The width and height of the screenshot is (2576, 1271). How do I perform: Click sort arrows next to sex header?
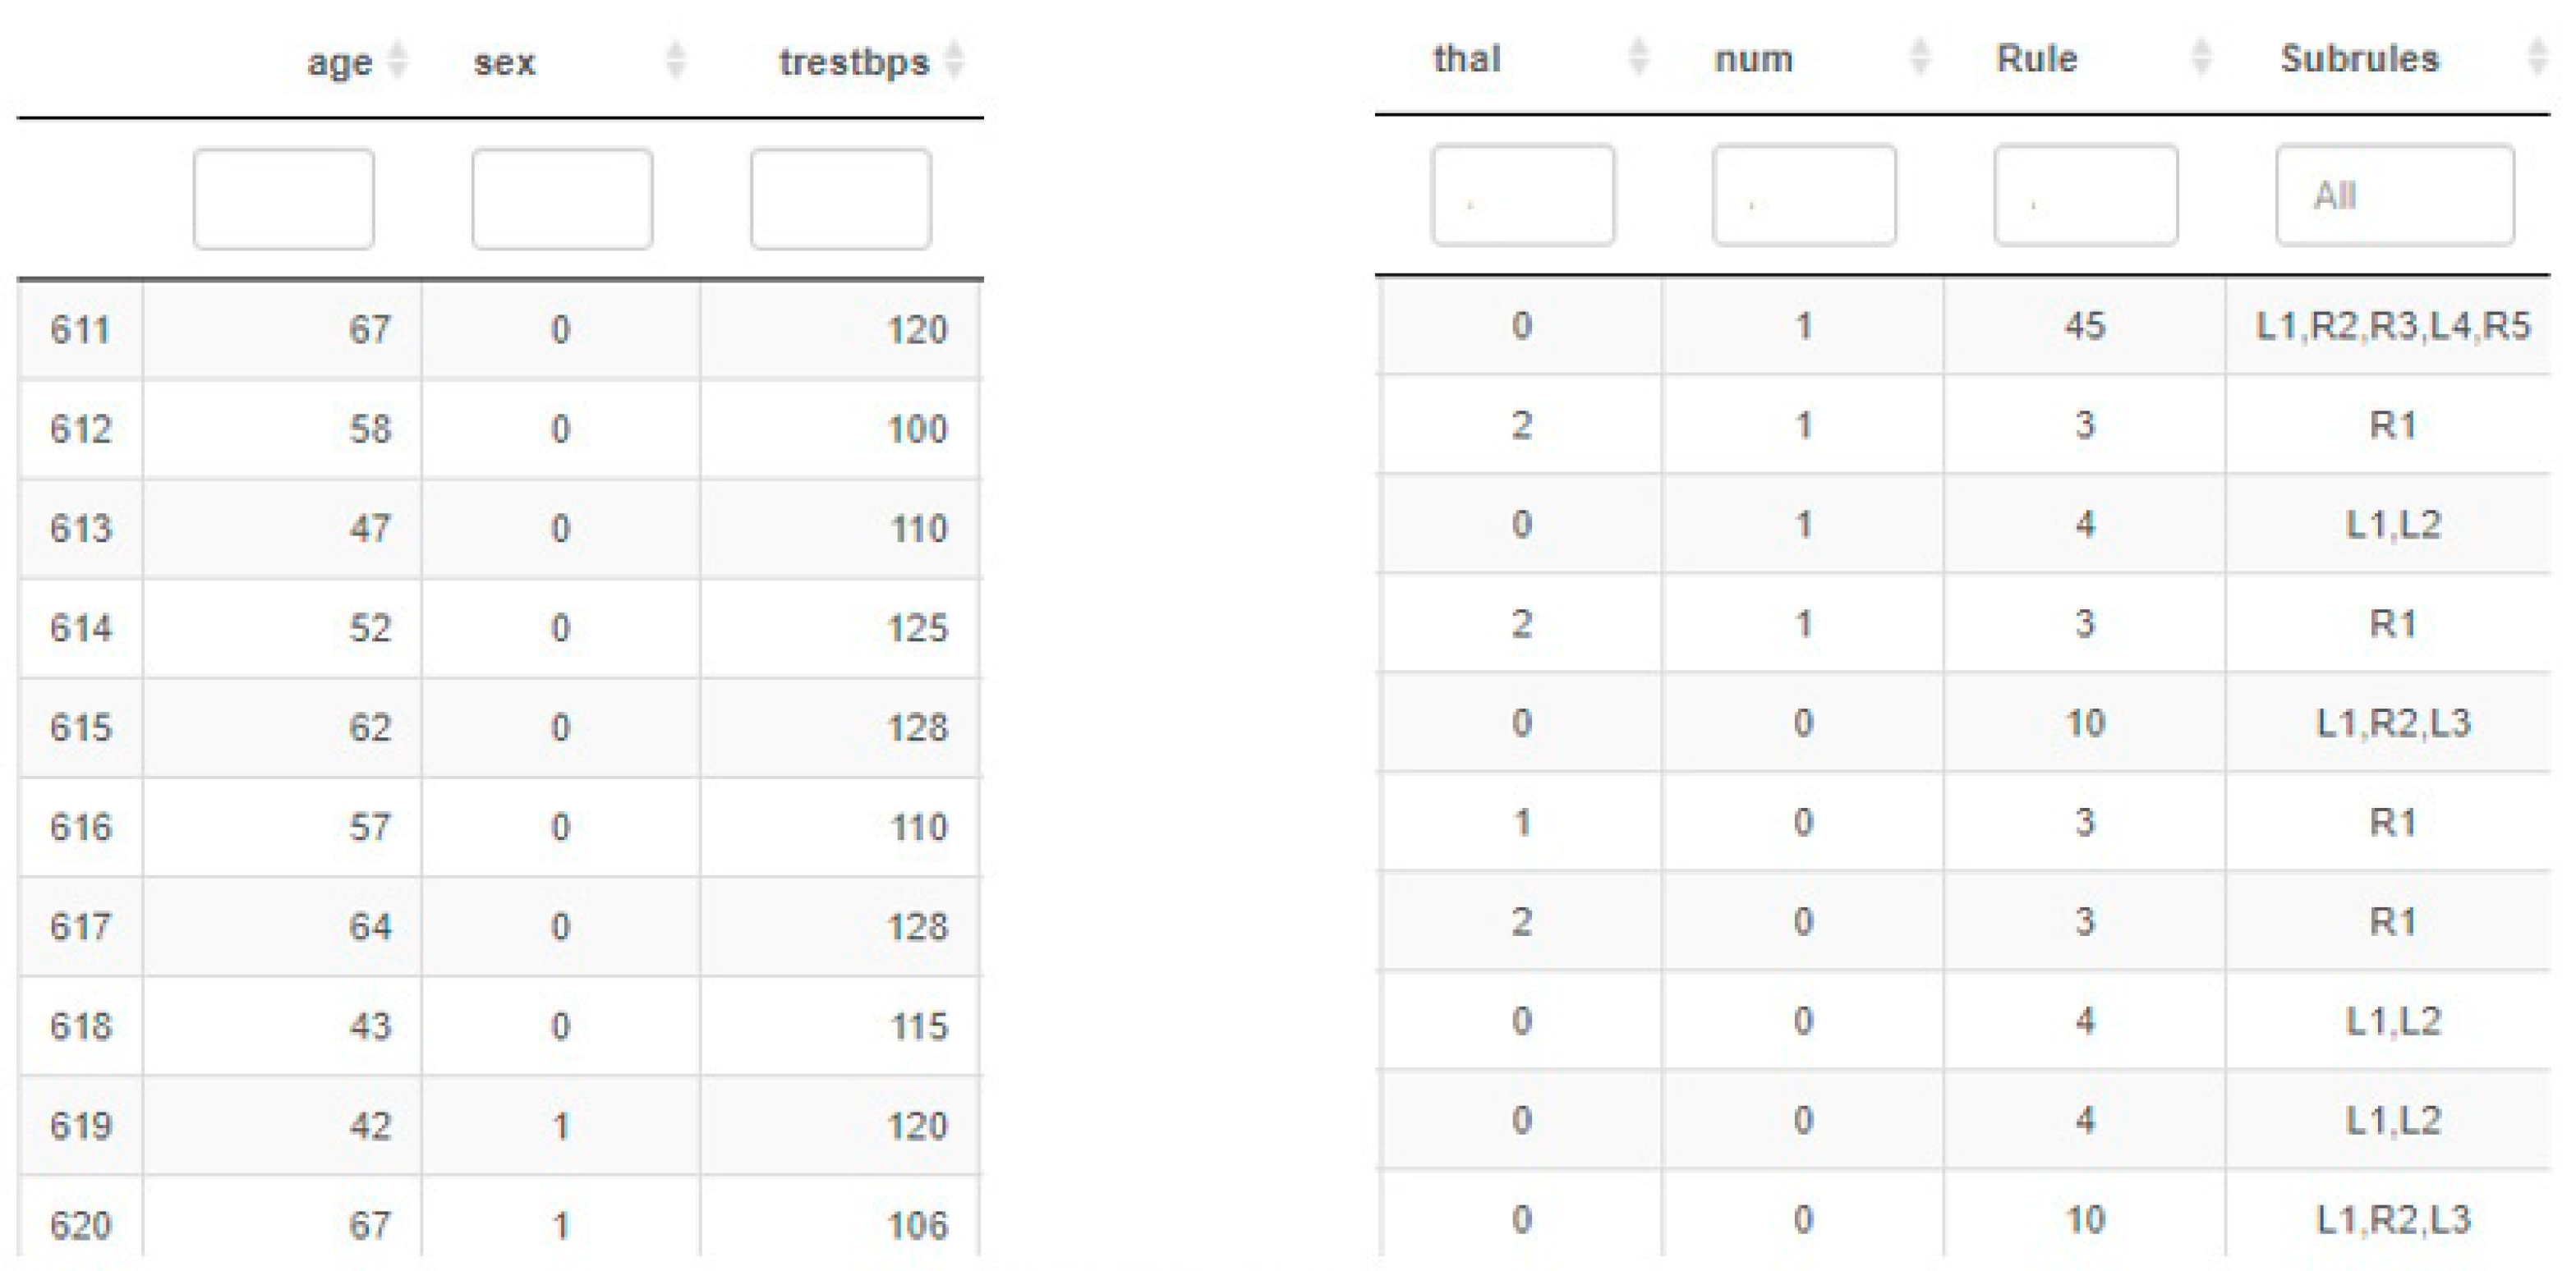(676, 60)
